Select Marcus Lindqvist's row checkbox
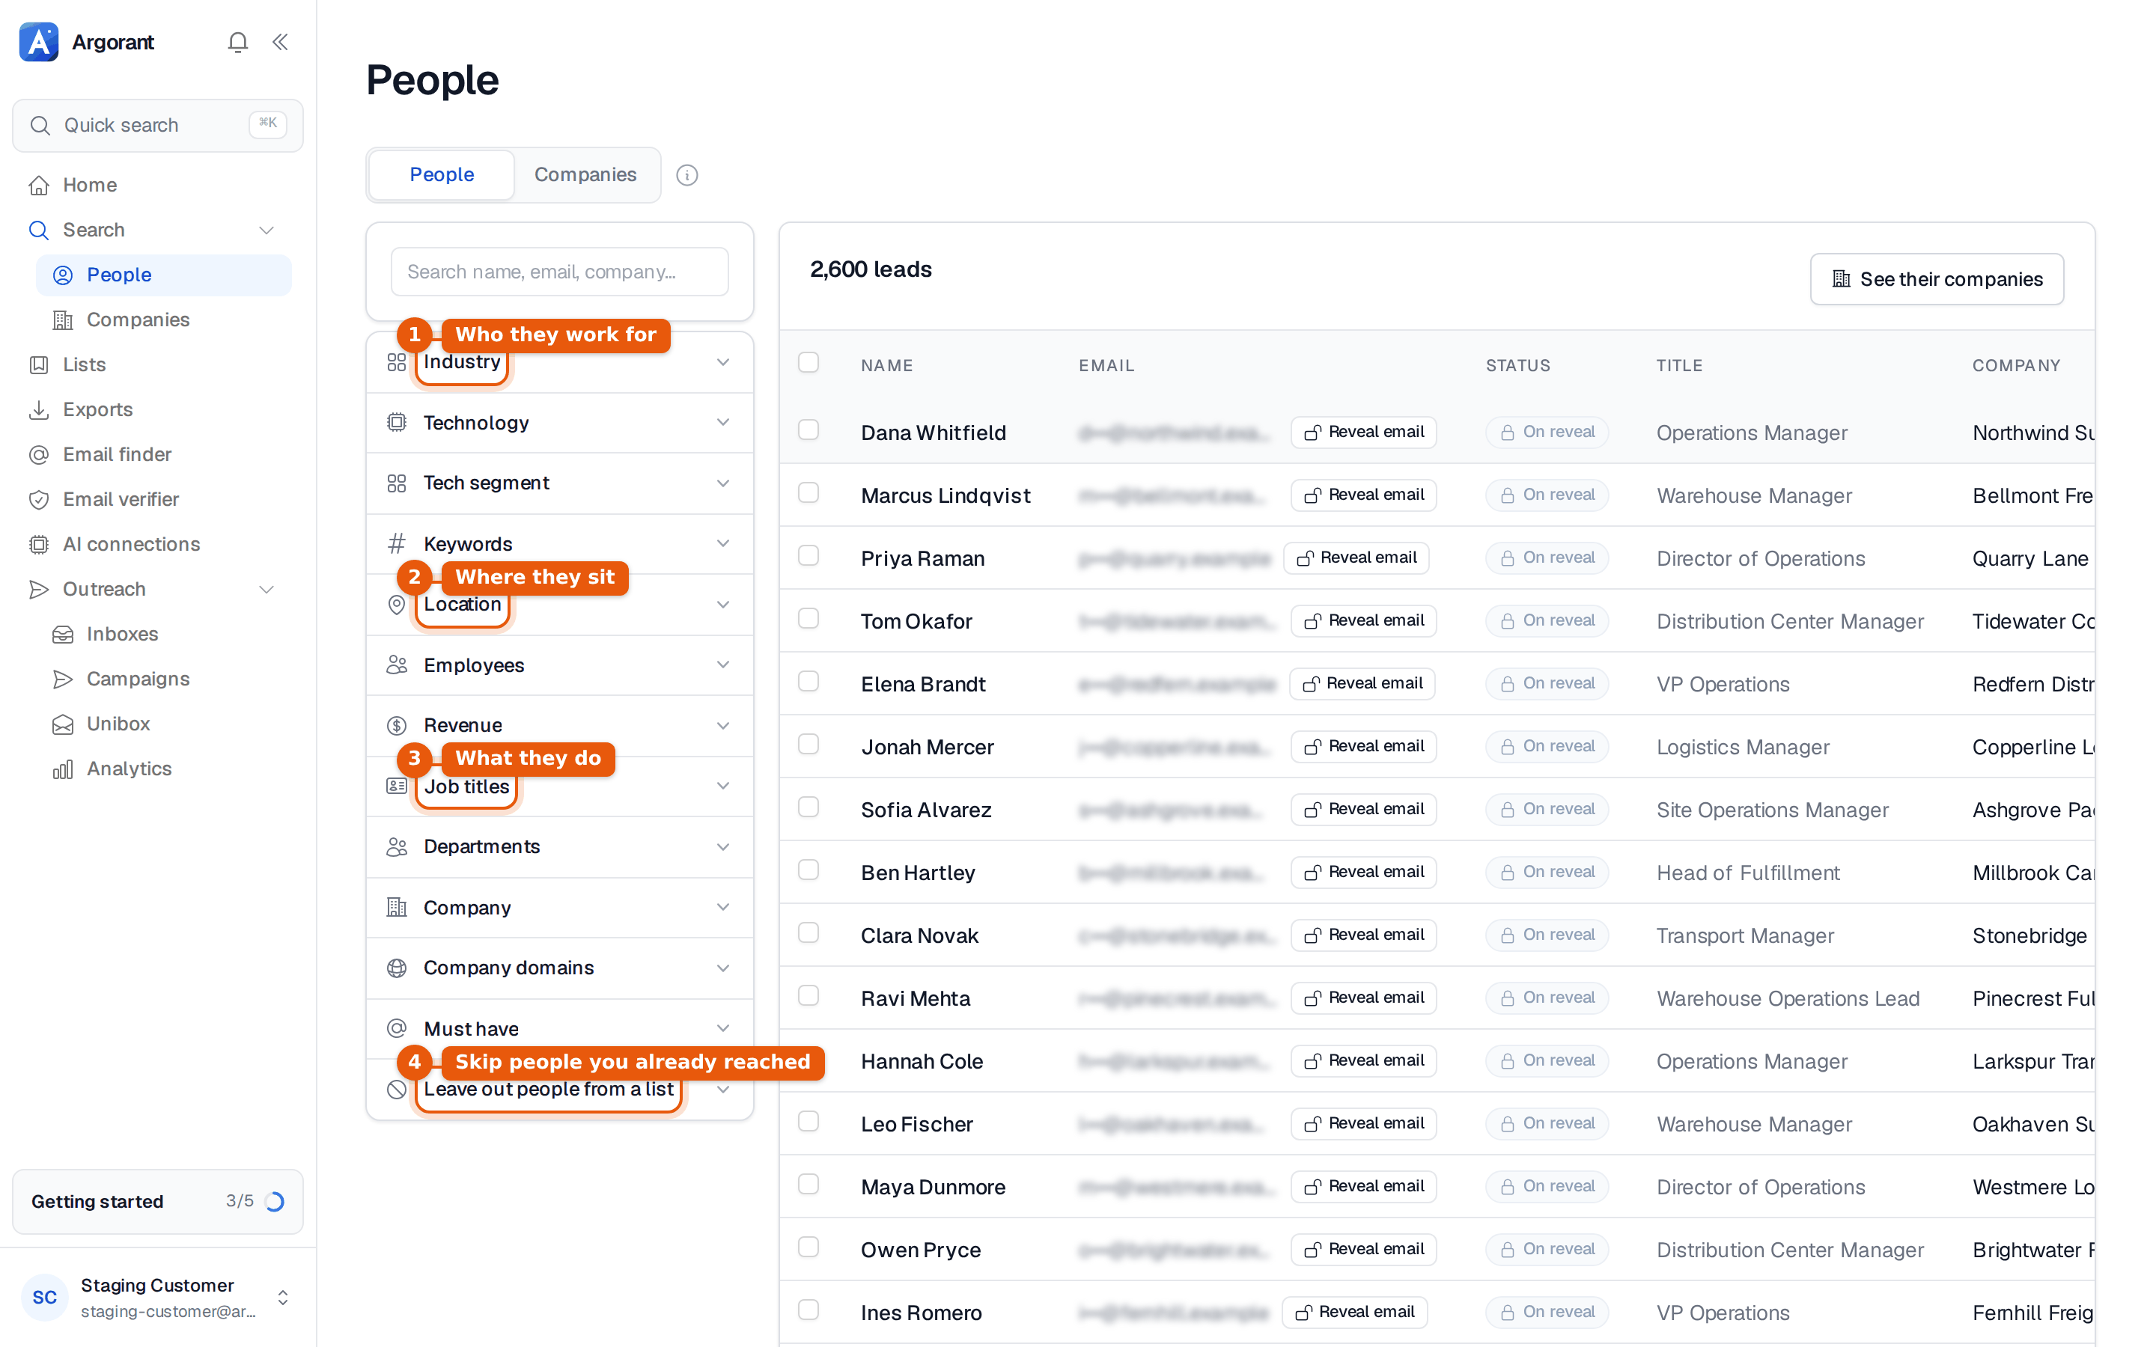Screen dimensions: 2156x1347 coord(808,492)
